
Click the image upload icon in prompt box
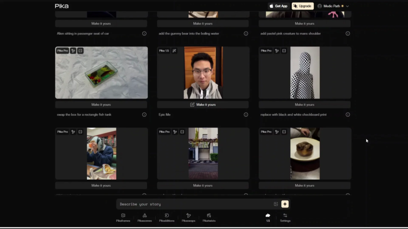coord(276,204)
